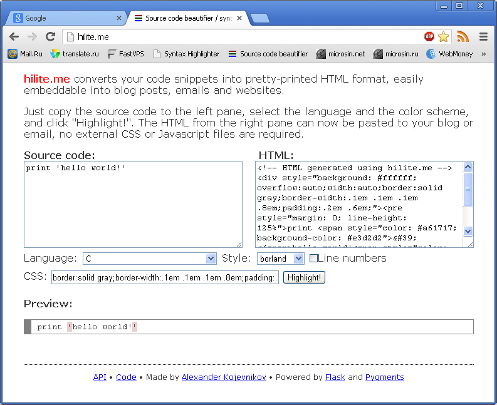Open the Chrome hamburger menu

(x=483, y=37)
